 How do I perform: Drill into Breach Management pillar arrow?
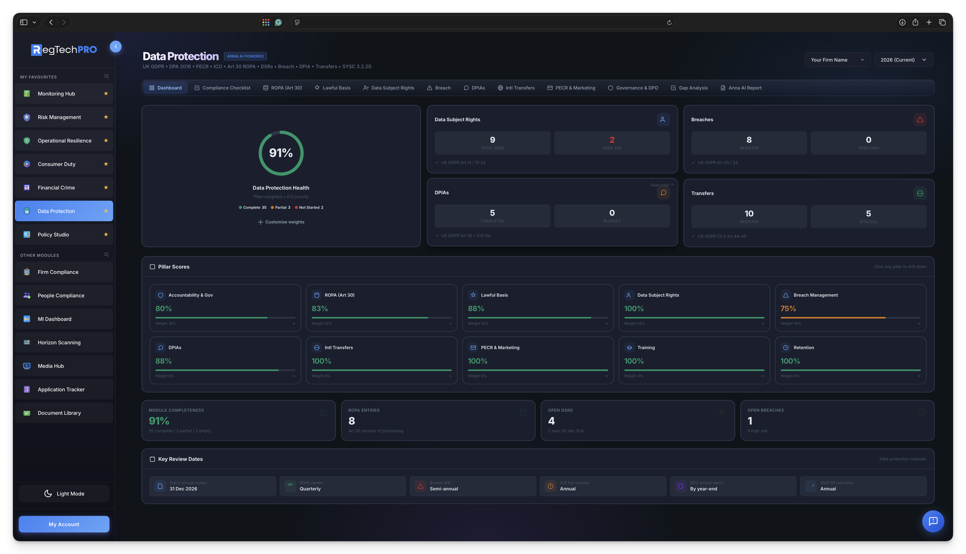point(919,324)
